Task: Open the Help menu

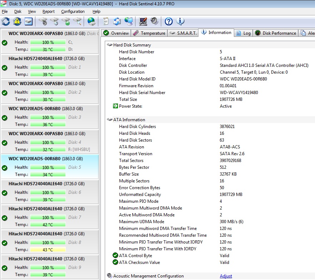Action: [x=97, y=11]
